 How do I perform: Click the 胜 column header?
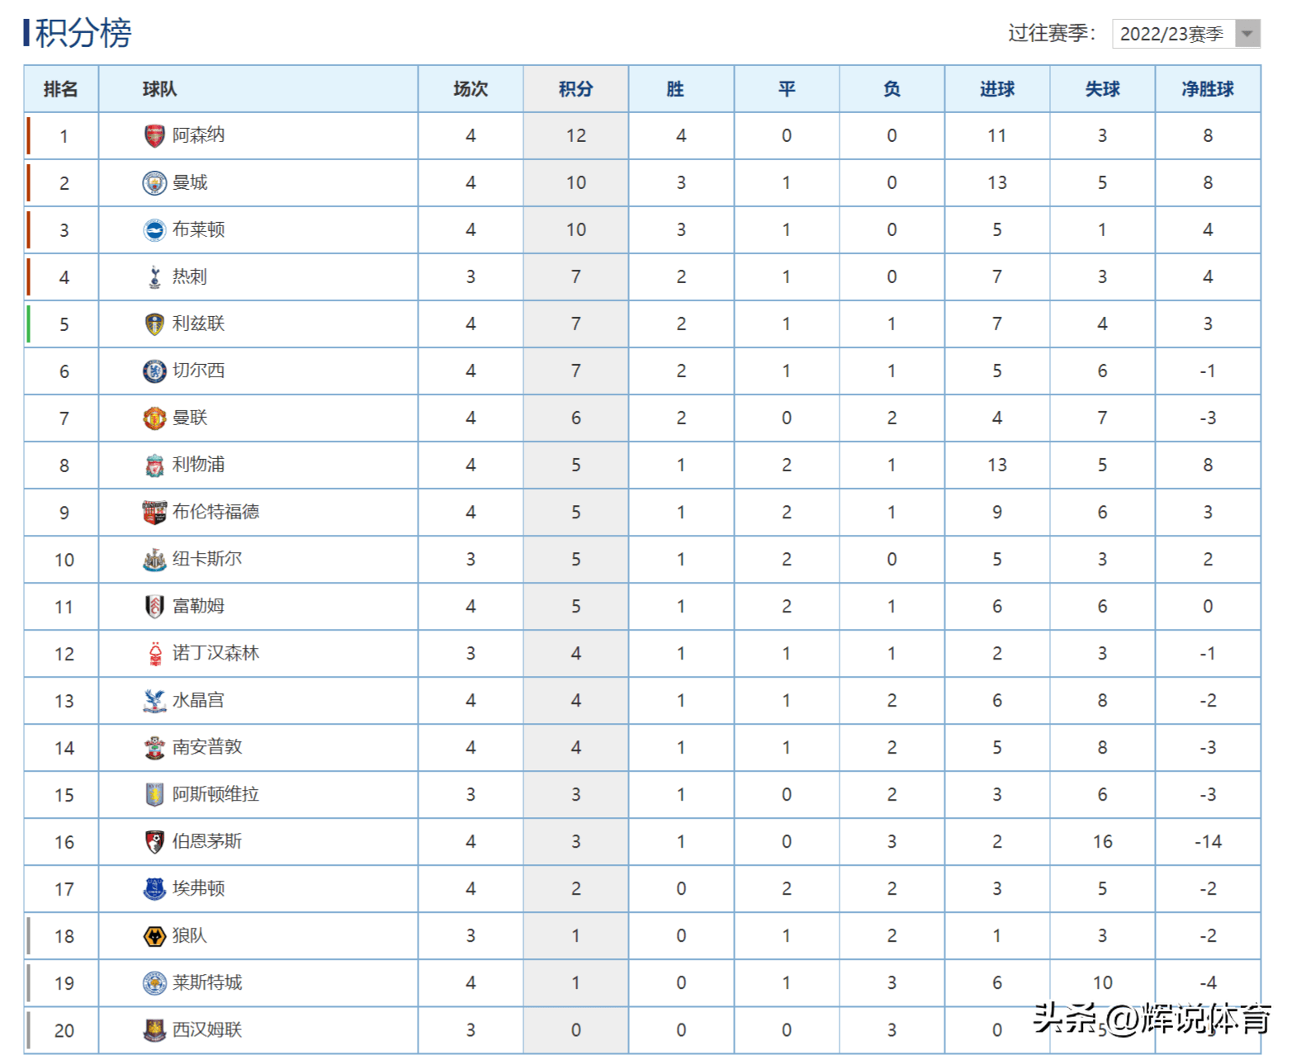coord(681,88)
